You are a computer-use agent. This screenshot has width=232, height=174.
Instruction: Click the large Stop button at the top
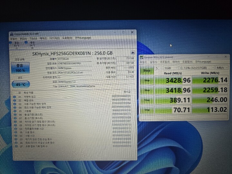[x=147, y=71]
